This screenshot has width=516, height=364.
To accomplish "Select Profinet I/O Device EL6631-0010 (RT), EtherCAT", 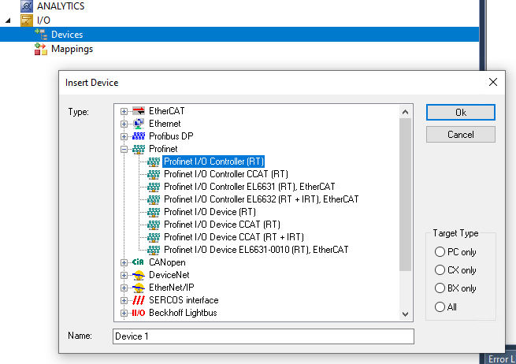I will (256, 250).
